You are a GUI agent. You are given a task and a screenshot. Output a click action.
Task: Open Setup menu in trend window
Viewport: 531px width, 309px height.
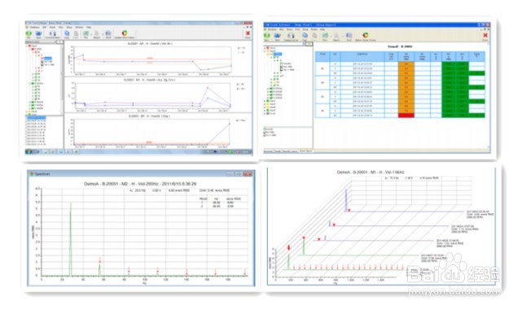(x=69, y=27)
